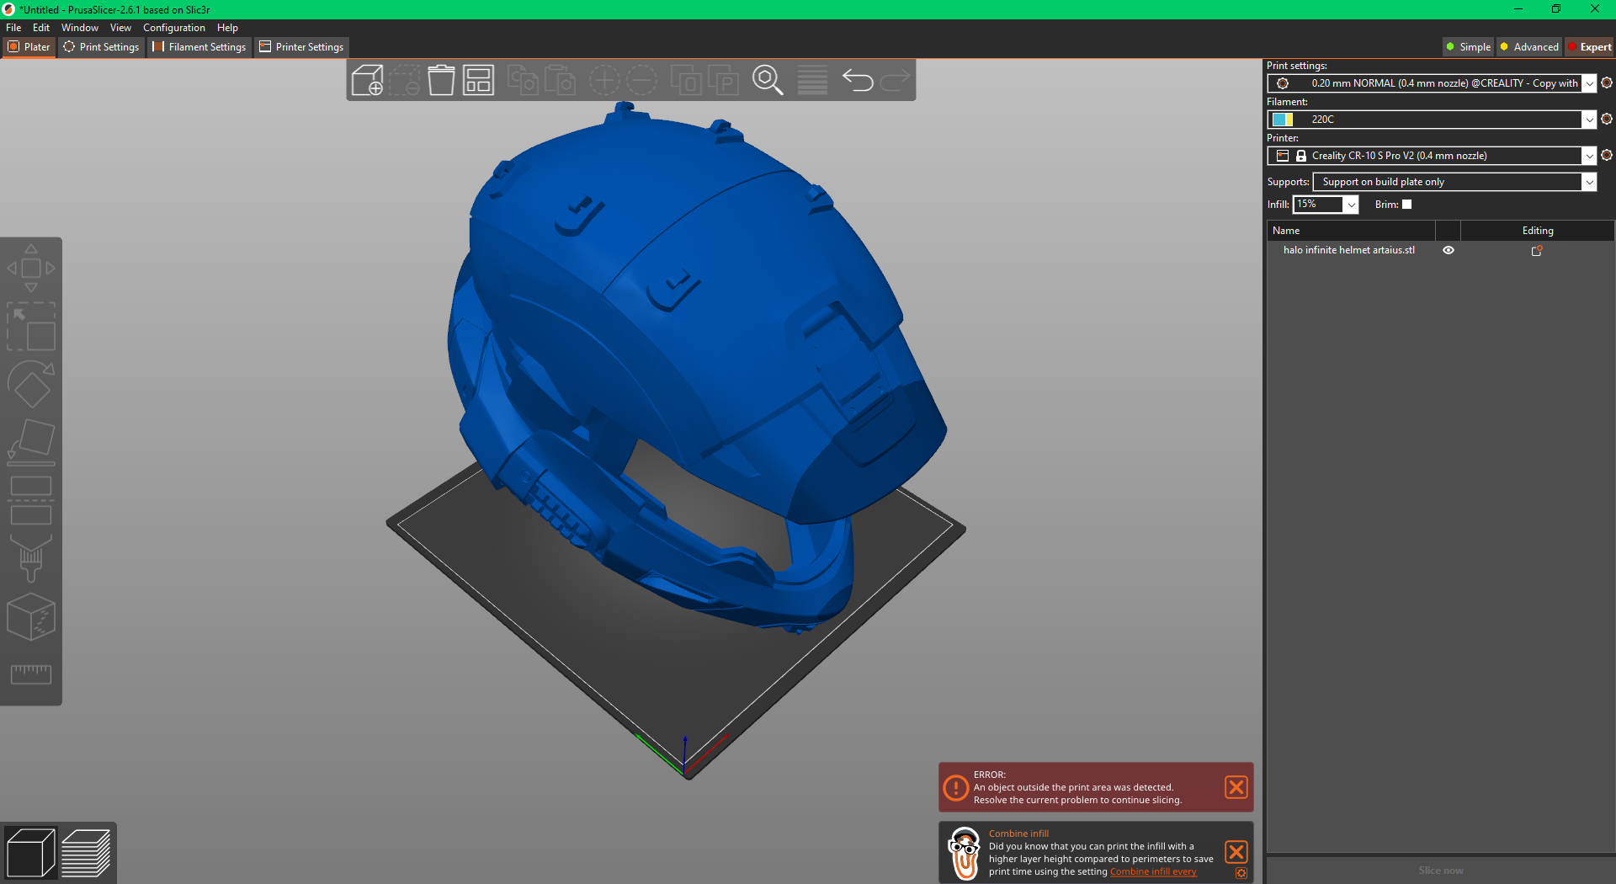Switch to the Filament Settings tab
This screenshot has width=1616, height=884.
[x=199, y=47]
